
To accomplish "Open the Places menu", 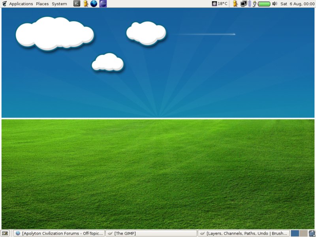I will point(42,4).
